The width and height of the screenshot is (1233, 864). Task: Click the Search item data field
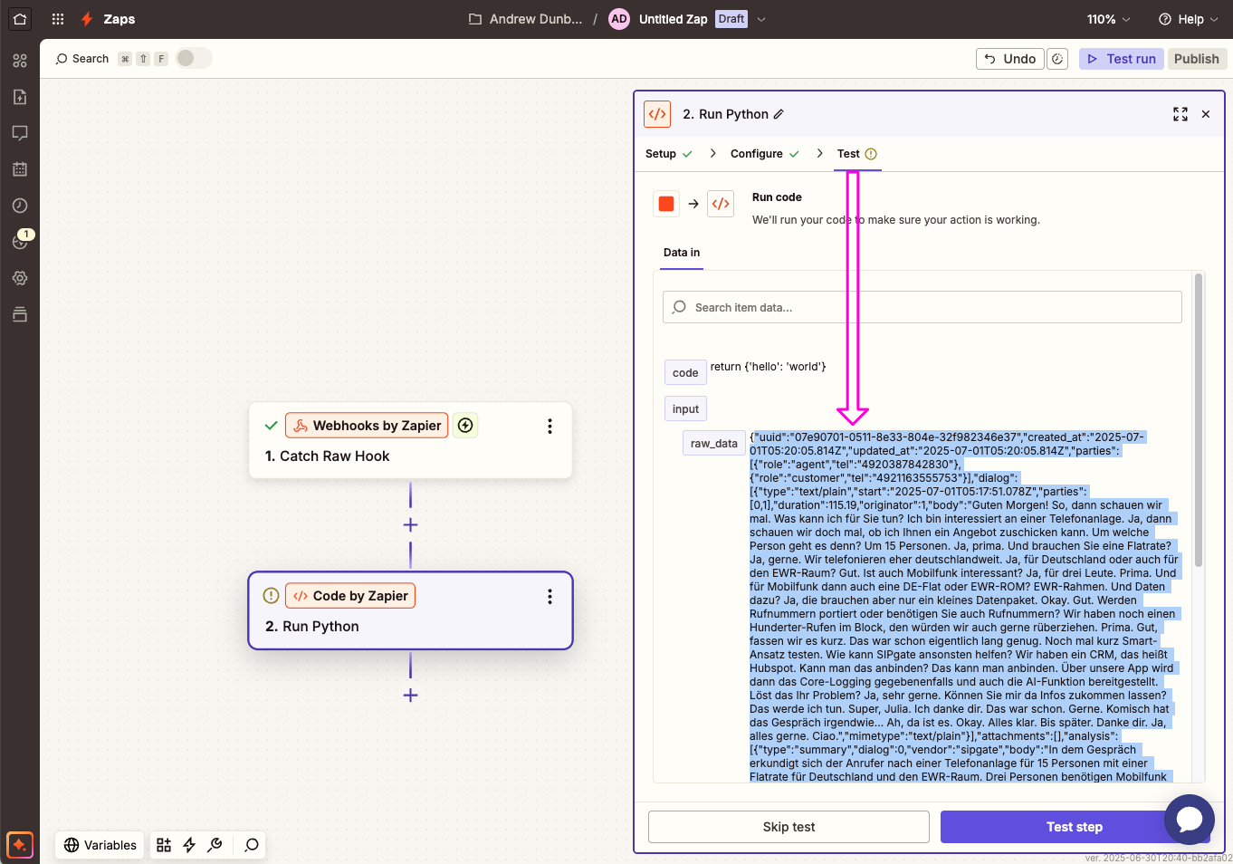click(922, 307)
